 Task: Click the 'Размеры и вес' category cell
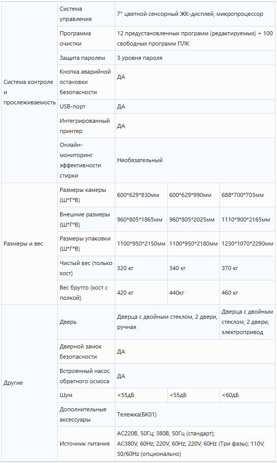(30, 244)
